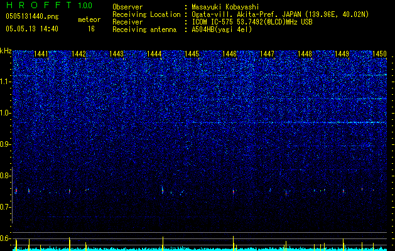Click the meteor echo at 1446
Screen dimensions: 395x251
(233, 192)
